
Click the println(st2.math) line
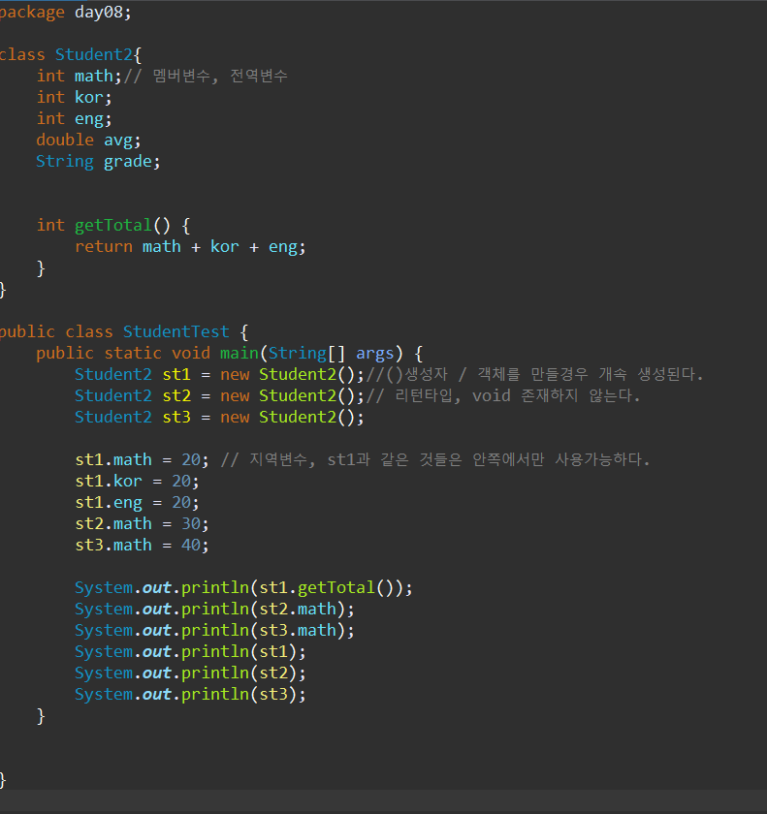(214, 609)
